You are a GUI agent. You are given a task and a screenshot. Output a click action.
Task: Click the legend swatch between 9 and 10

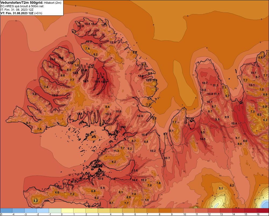(177, 210)
